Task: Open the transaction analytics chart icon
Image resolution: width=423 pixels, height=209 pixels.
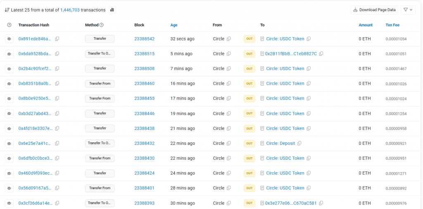Action: 112,10
